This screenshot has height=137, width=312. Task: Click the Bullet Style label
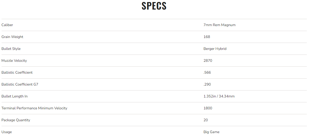[x=11, y=49]
